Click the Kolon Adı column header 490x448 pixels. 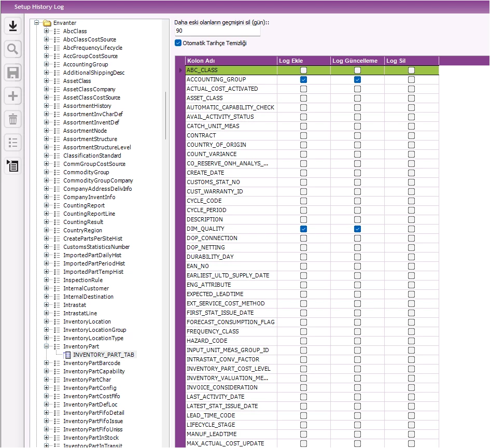[231, 61]
